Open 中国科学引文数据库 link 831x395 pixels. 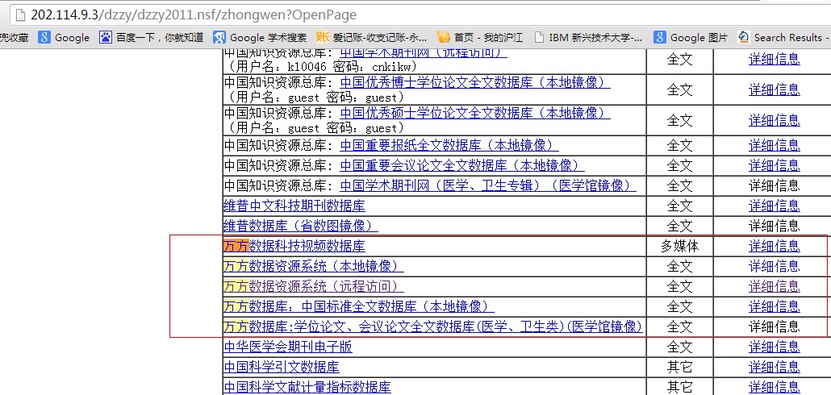282,368
